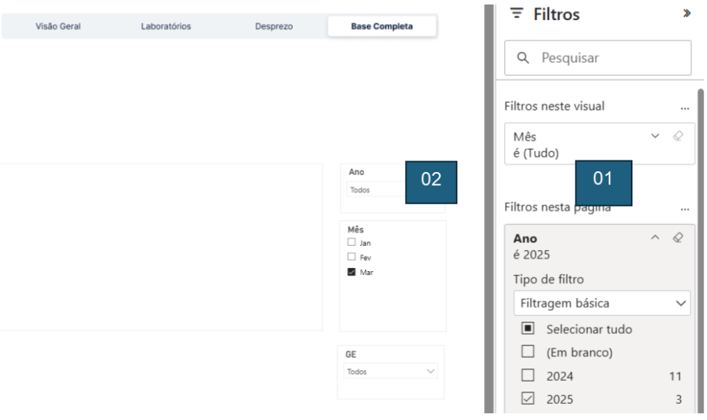Clear the Ano filter with eraser icon
Image resolution: width=707 pixels, height=420 pixels.
pyautogui.click(x=677, y=238)
